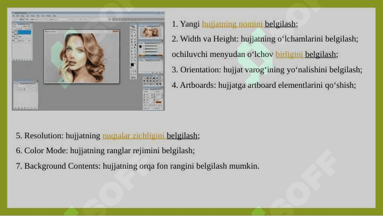This screenshot has width=383, height=216.
Task: Click the navigator portrait thumbnail in the Photoshop screenshot
Action: click(150, 32)
